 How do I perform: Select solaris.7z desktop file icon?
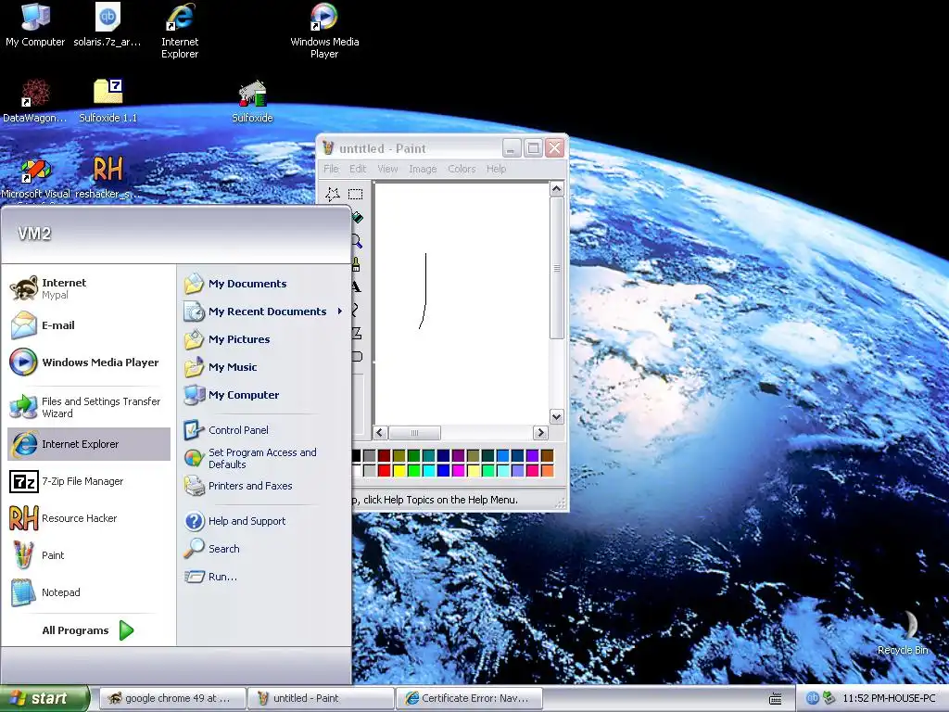108,25
